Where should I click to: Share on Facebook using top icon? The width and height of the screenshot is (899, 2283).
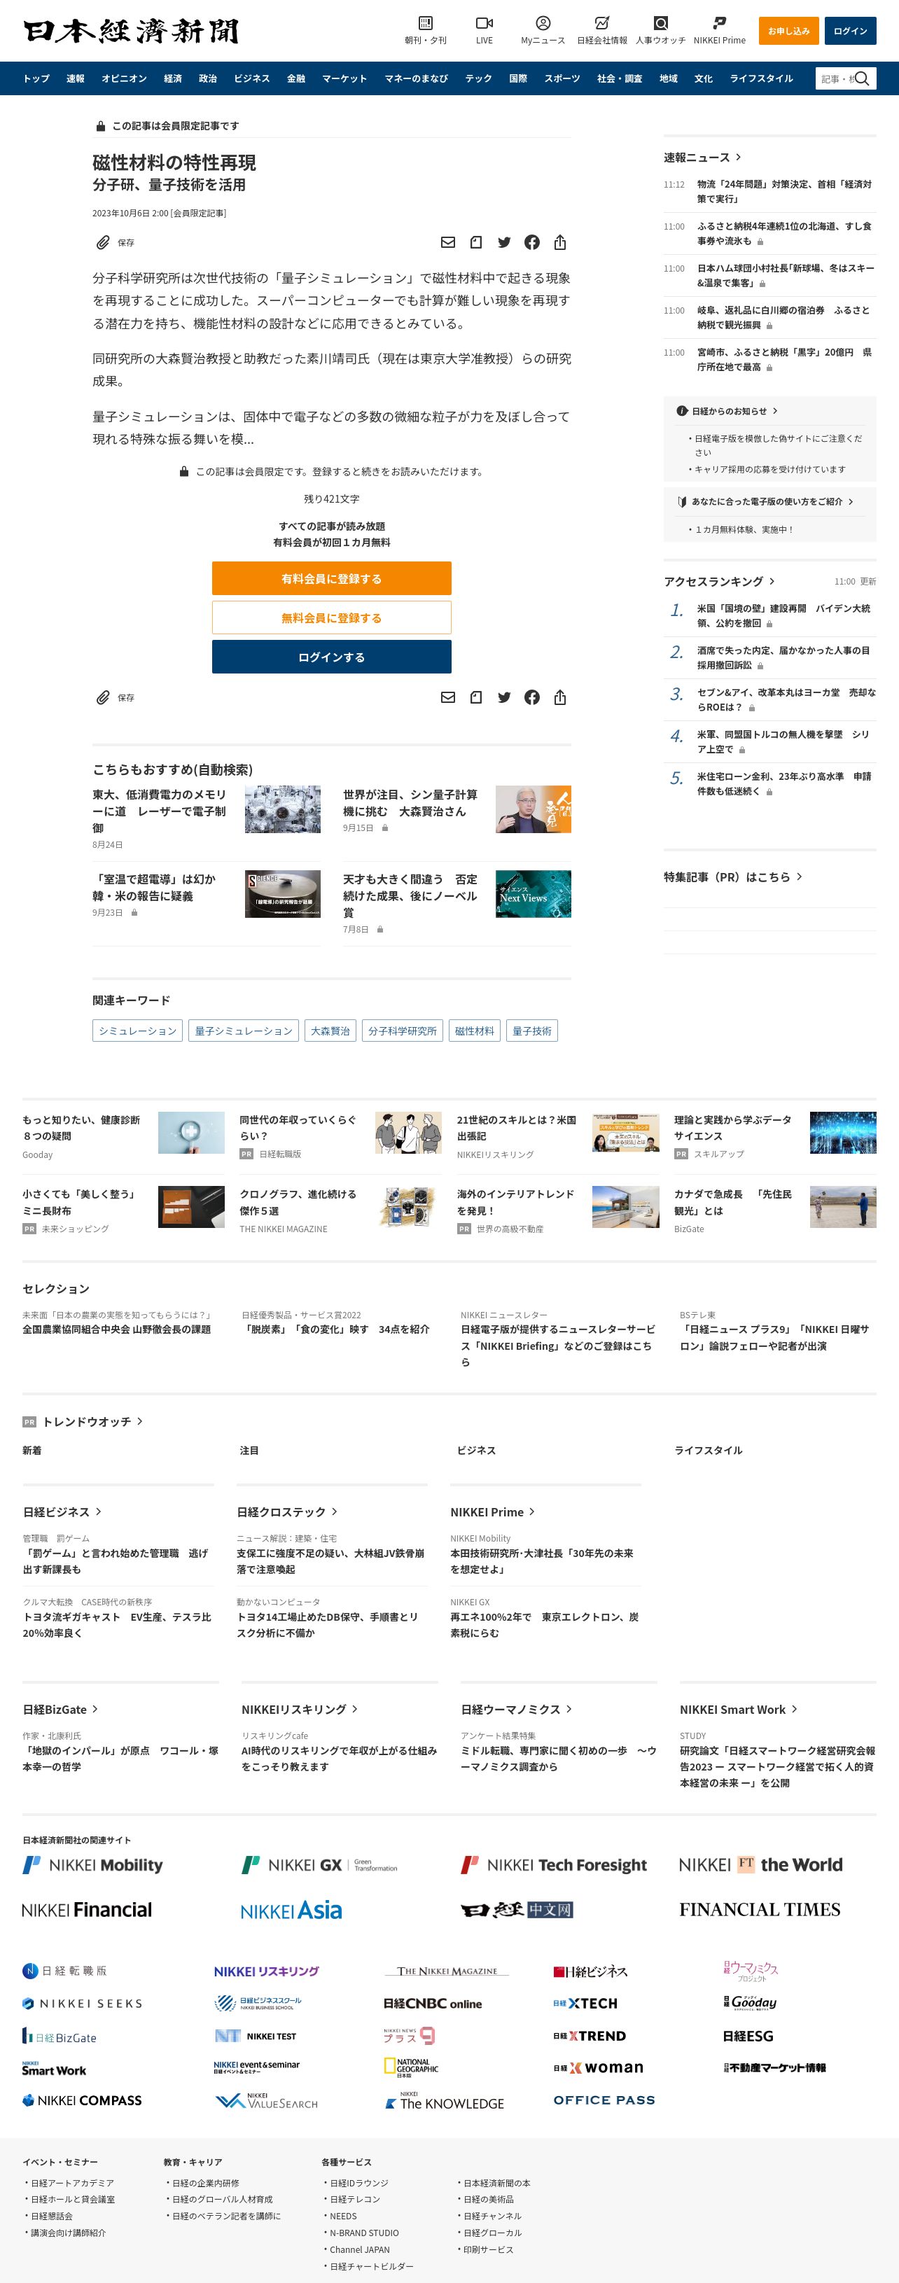[532, 242]
